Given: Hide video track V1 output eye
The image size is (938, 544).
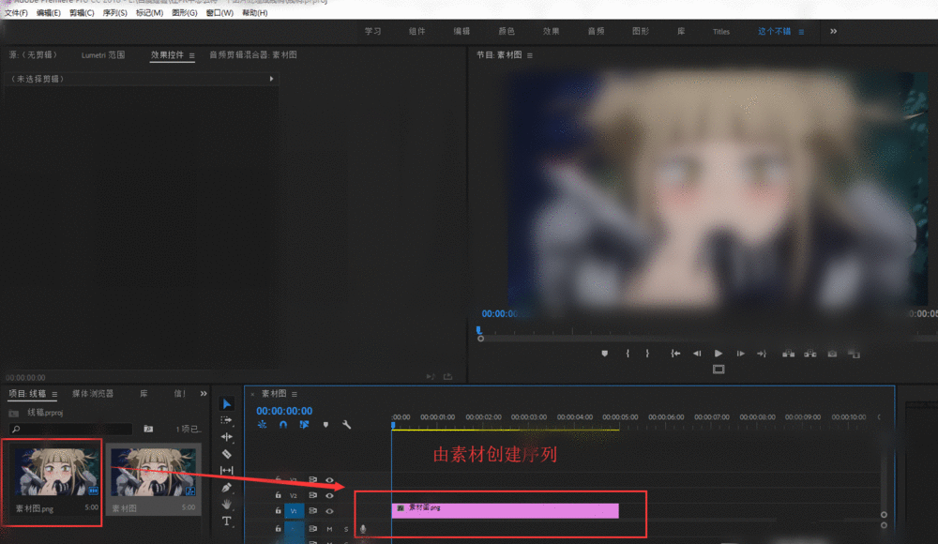Looking at the screenshot, I should point(329,510).
